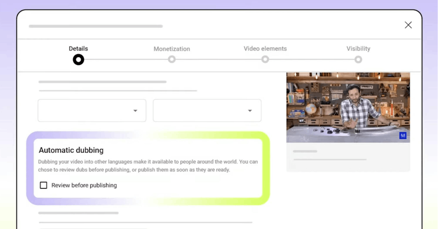Enable the Review before publishing checkbox

point(43,185)
